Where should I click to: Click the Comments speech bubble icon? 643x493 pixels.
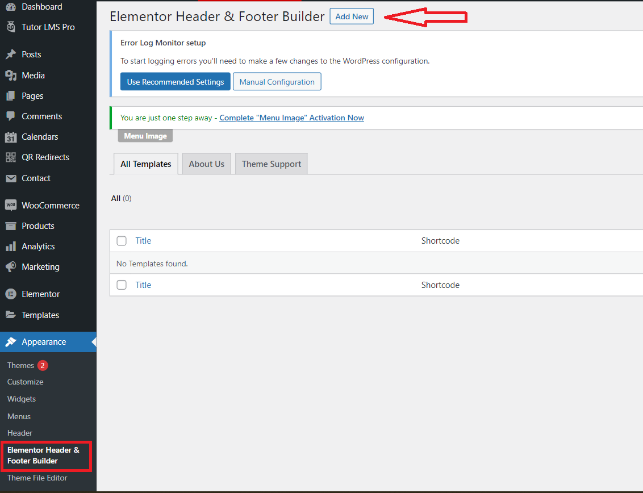click(x=11, y=116)
